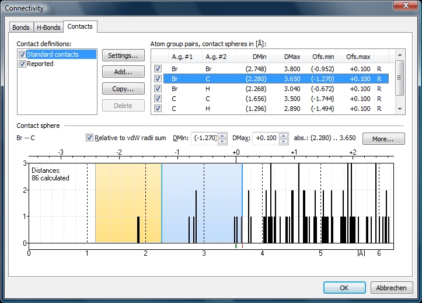Toggle the Standard contacts checkbox
This screenshot has width=422, height=303.
[x=22, y=54]
